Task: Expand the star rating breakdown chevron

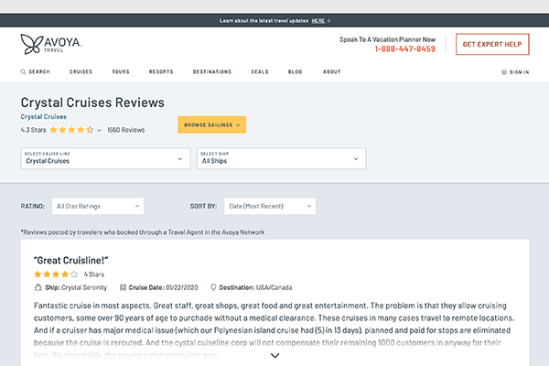Action: coord(99,130)
